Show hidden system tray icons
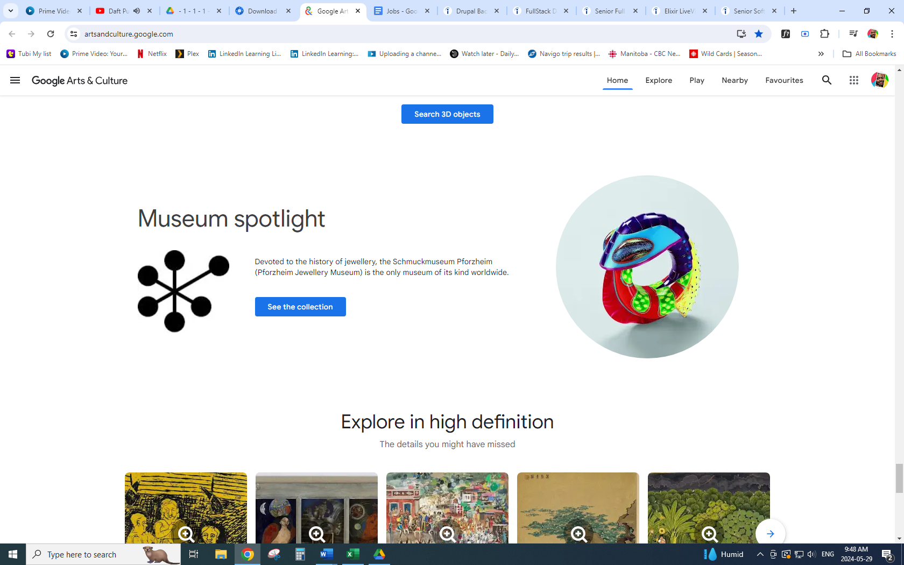904x565 pixels. tap(760, 554)
